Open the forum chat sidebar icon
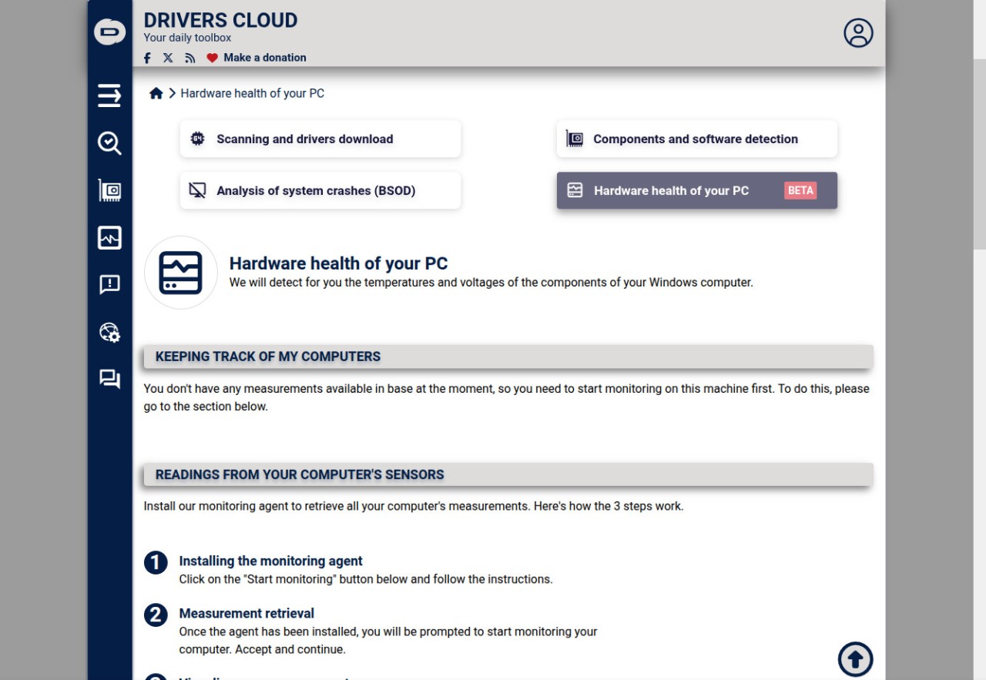Image resolution: width=986 pixels, height=680 pixels. click(109, 379)
